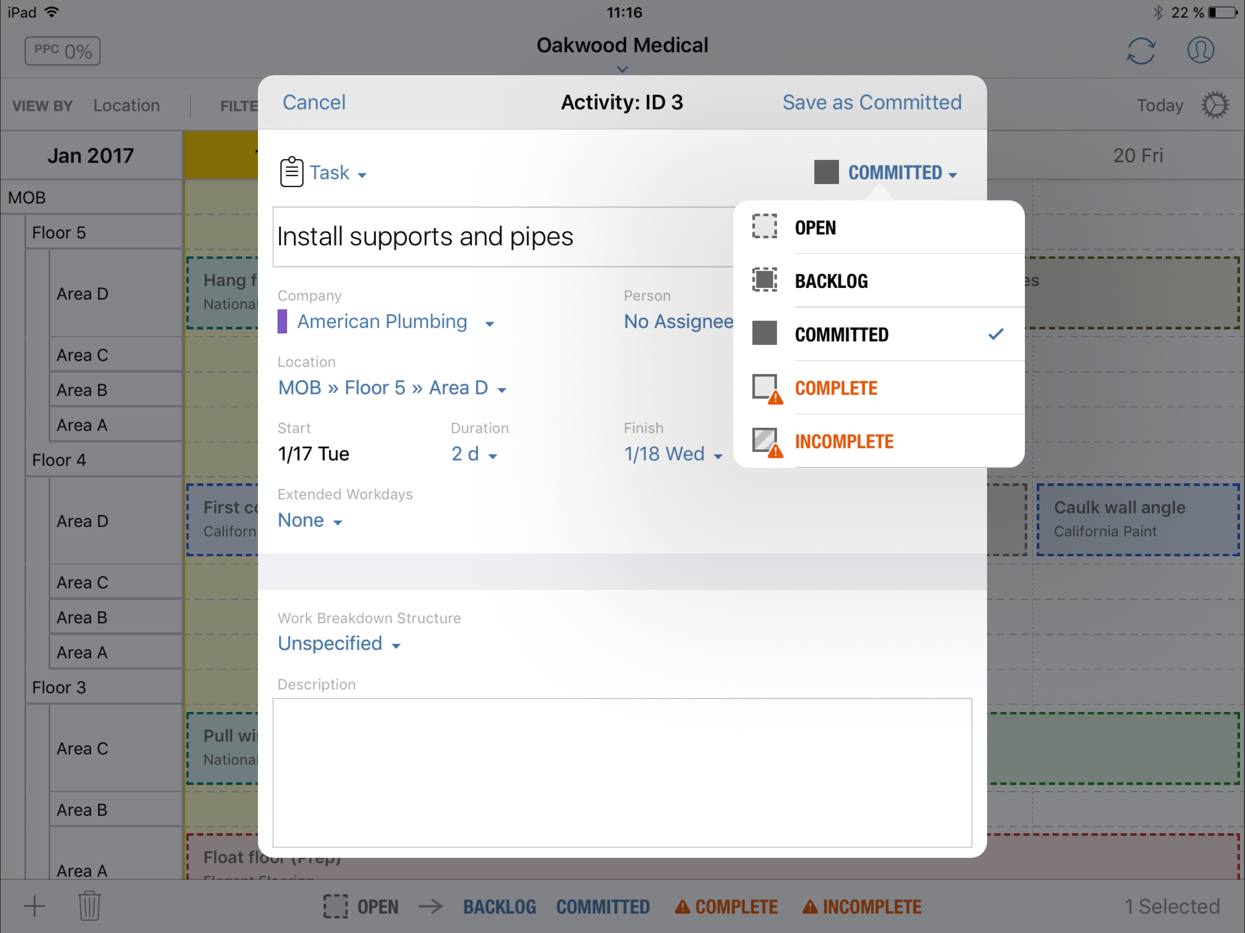This screenshot has height=933, width=1245.
Task: Open the settings gear icon
Action: click(1214, 105)
